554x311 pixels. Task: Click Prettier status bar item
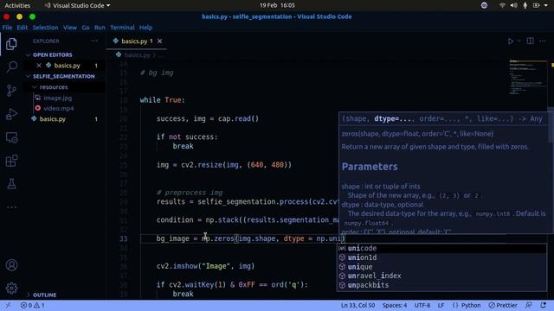pyautogui.click(x=503, y=305)
